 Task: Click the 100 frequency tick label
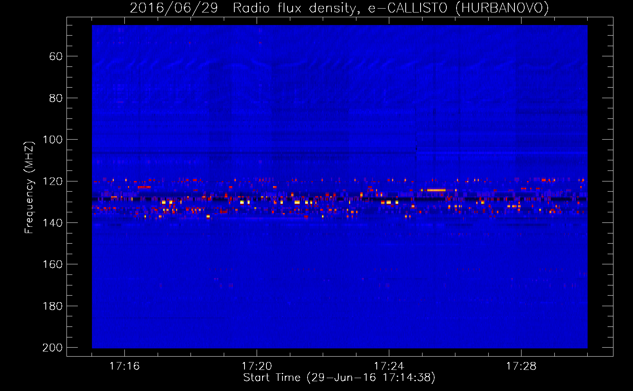53,140
